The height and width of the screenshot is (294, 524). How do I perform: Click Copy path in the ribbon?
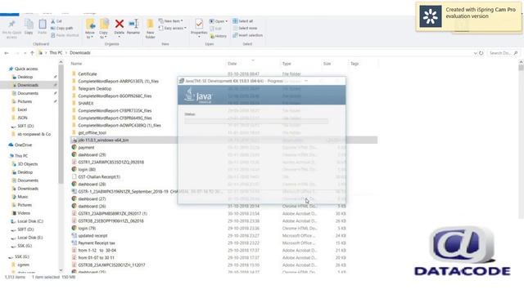pyautogui.click(x=62, y=29)
